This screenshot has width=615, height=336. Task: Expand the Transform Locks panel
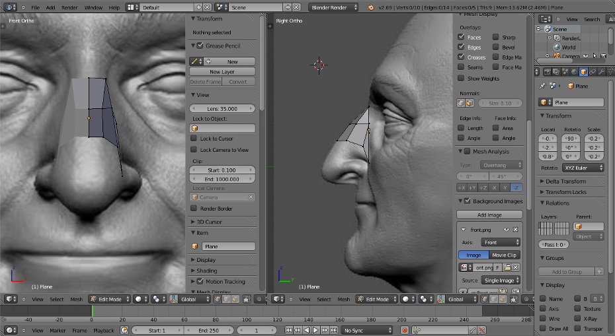[x=542, y=192]
